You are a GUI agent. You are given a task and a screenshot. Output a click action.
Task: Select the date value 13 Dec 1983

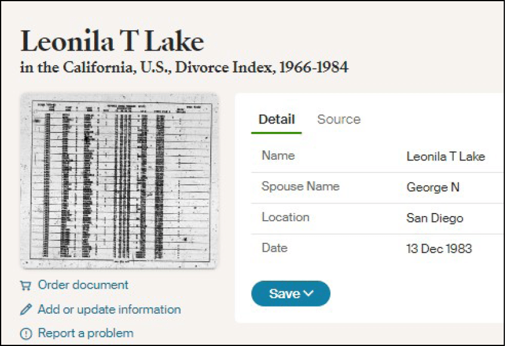tap(439, 249)
